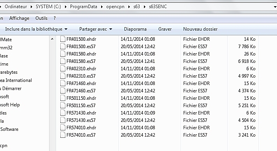Expand the Inclure dans la bibliothèque dropdown
Viewport: 277px width, 151px height.
click(66, 29)
